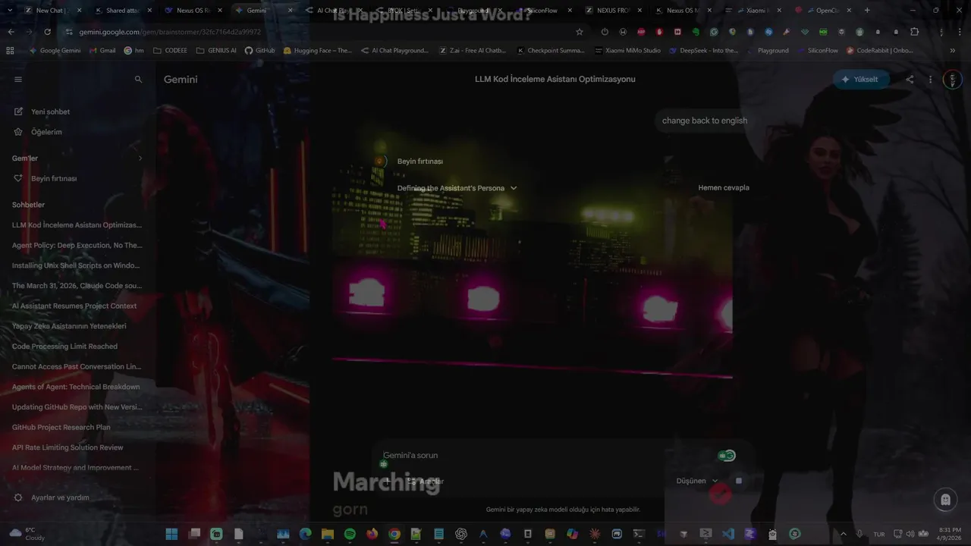This screenshot has width=971, height=546.
Task: Open the Google Gemini bookmark
Action: 55,51
